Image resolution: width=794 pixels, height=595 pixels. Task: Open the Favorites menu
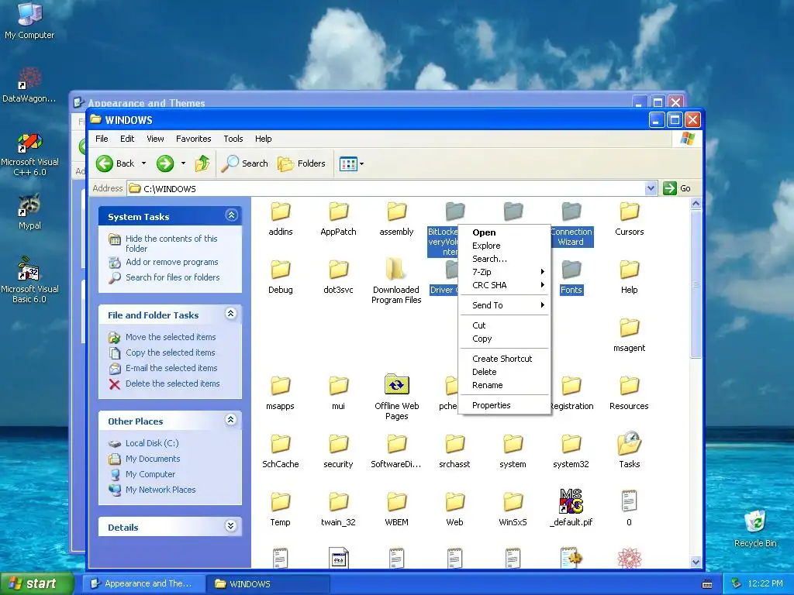click(x=193, y=139)
